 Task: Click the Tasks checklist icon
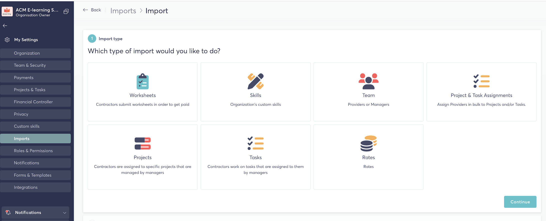coord(255,143)
